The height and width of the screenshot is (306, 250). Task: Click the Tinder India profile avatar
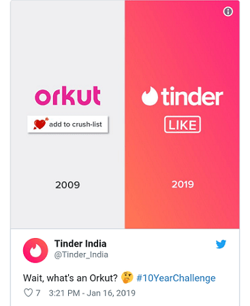[35, 250]
